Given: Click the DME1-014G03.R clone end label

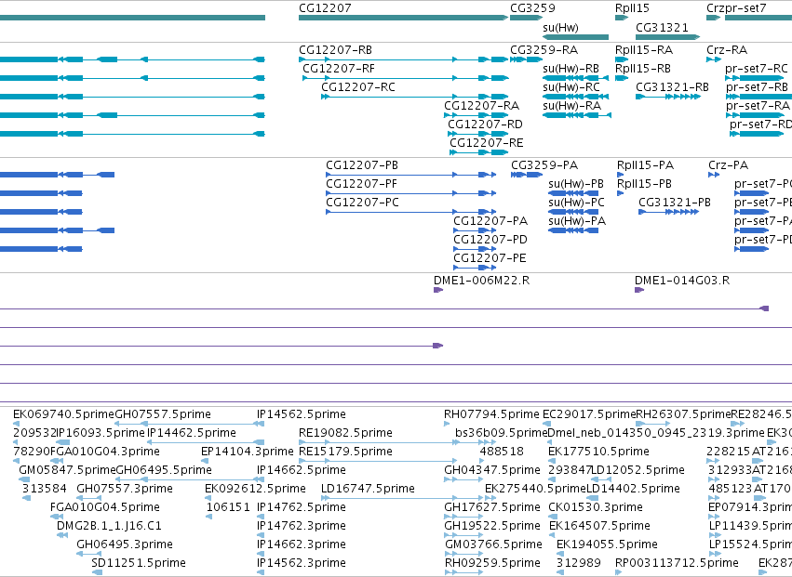Looking at the screenshot, I should [x=682, y=281].
